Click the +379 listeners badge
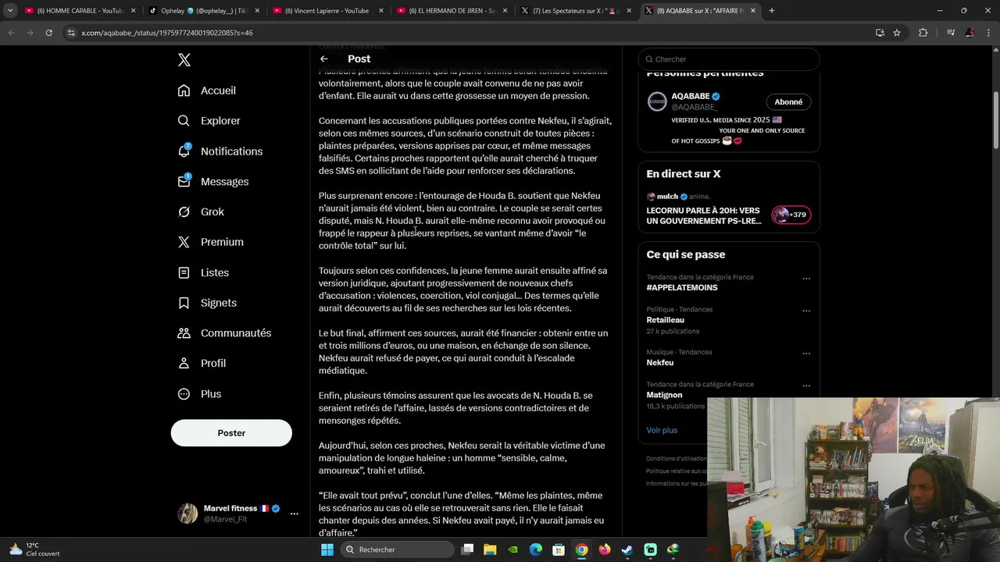Viewport: 1000px width, 562px height. (791, 215)
